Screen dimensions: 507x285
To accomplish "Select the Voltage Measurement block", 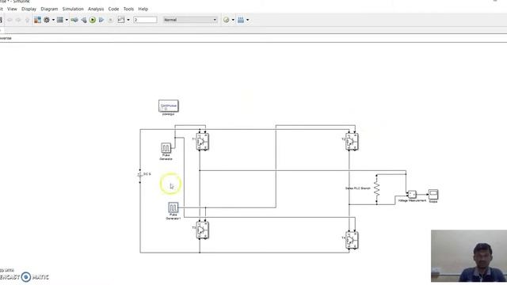I will (412, 194).
